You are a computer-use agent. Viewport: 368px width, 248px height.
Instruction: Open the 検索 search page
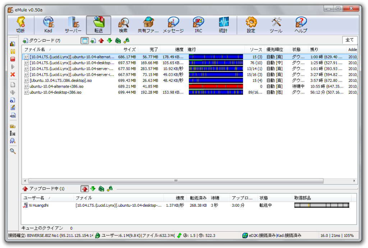tap(123, 25)
